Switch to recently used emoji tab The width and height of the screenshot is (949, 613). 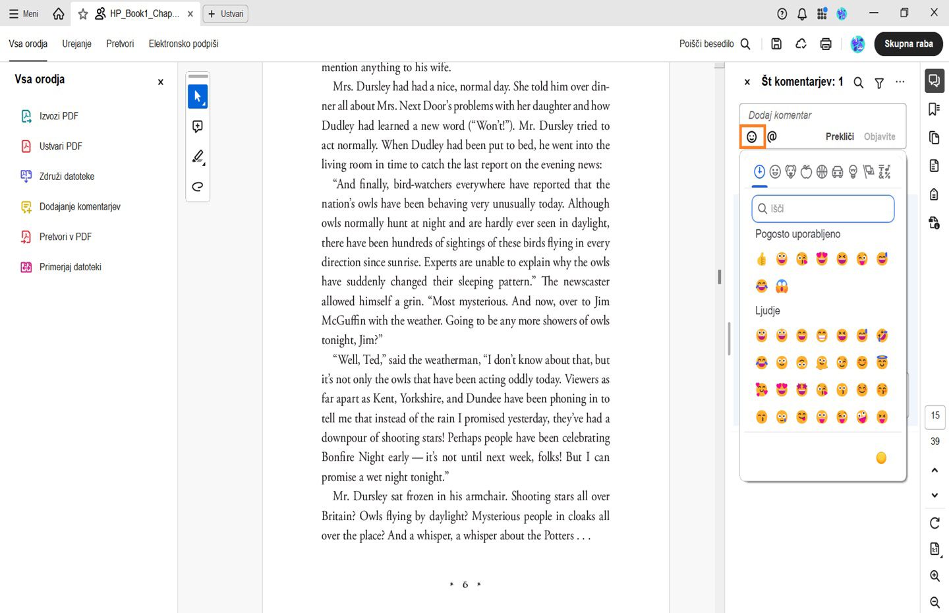click(x=759, y=172)
